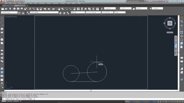Click the Redo arrow icon
184x103 pixels.
click(53, 9)
